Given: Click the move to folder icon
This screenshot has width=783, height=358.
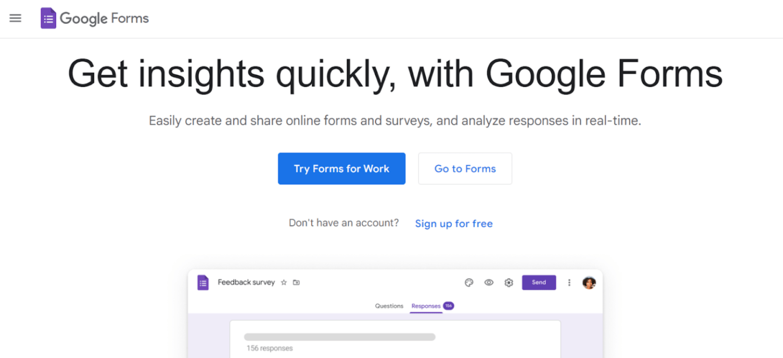Looking at the screenshot, I should click(x=296, y=282).
